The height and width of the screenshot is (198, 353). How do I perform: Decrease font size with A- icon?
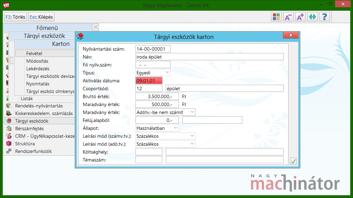click(288, 17)
